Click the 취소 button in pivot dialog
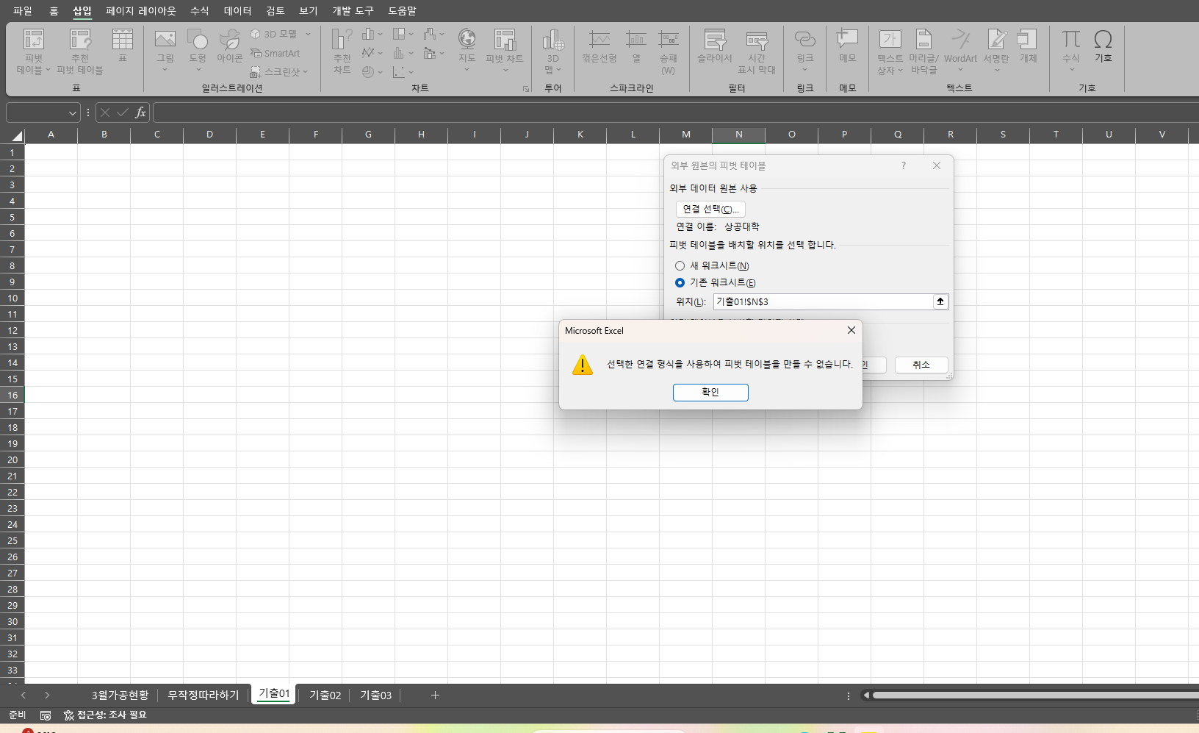1199x733 pixels. pos(921,365)
